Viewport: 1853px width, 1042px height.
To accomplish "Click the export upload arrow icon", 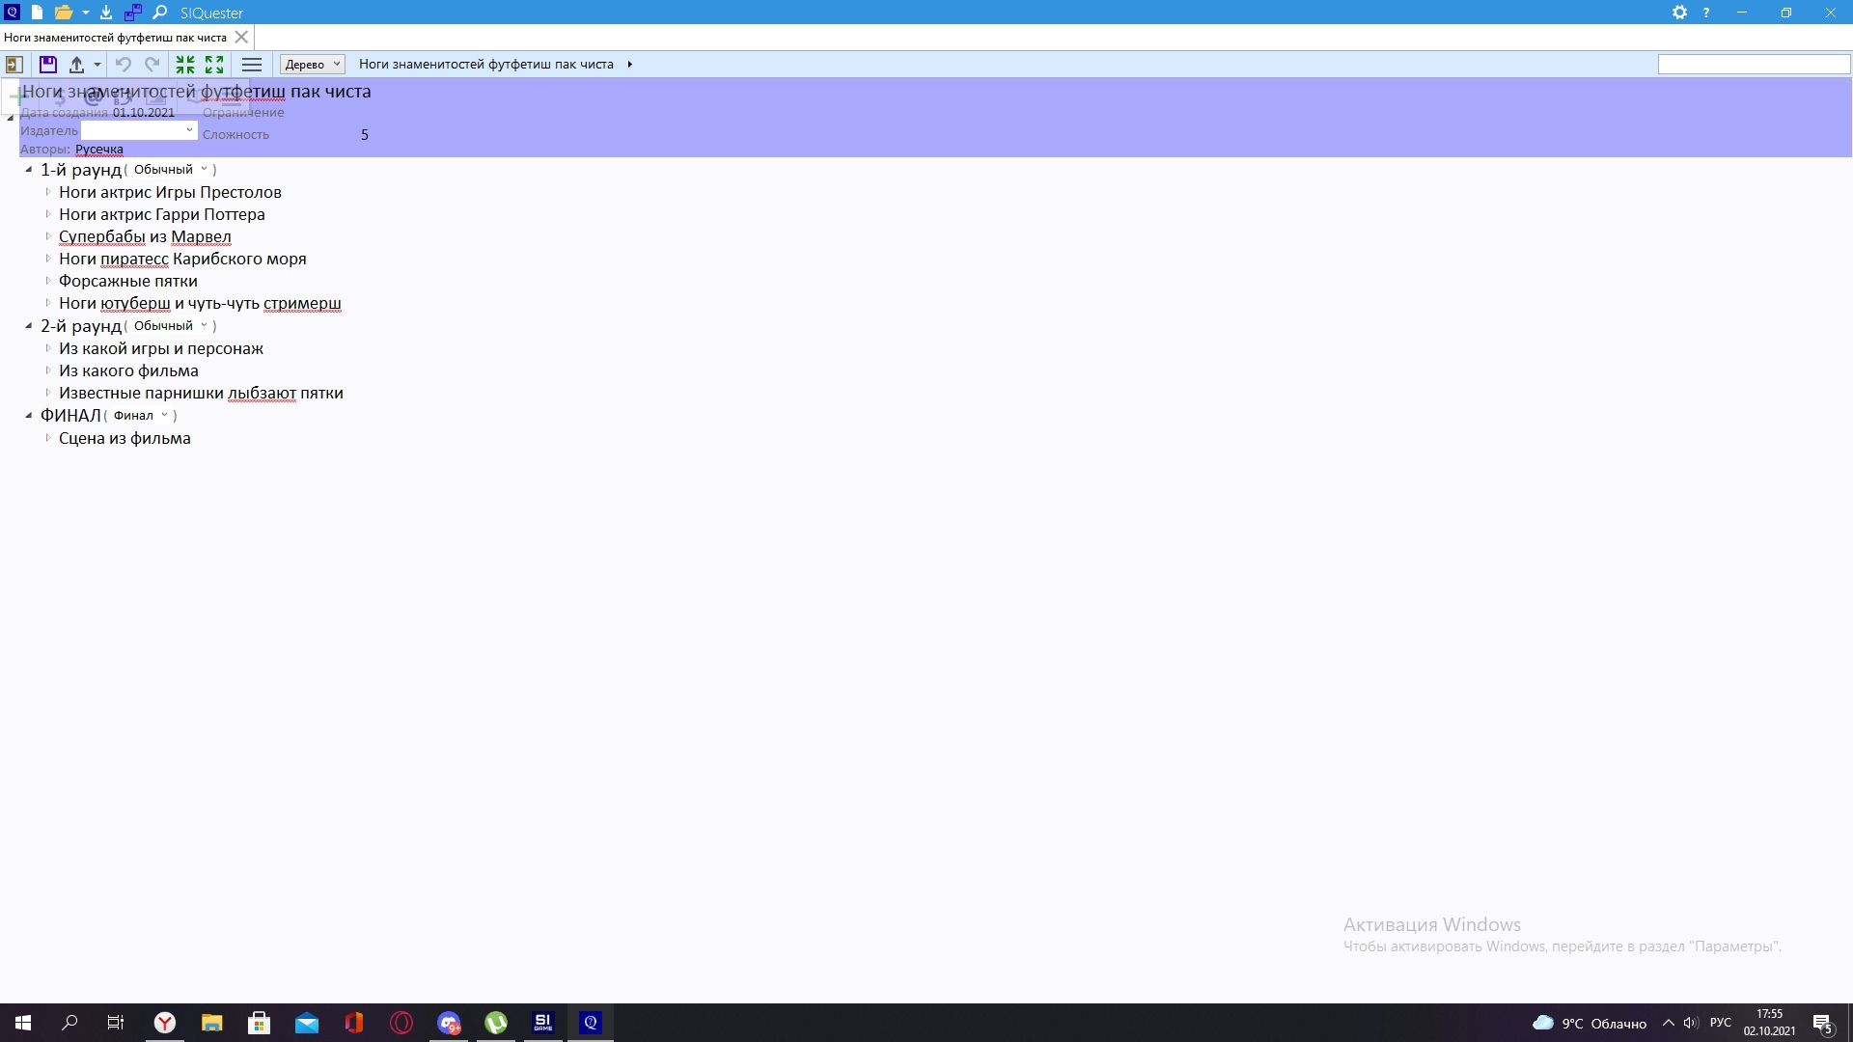I will click(76, 65).
